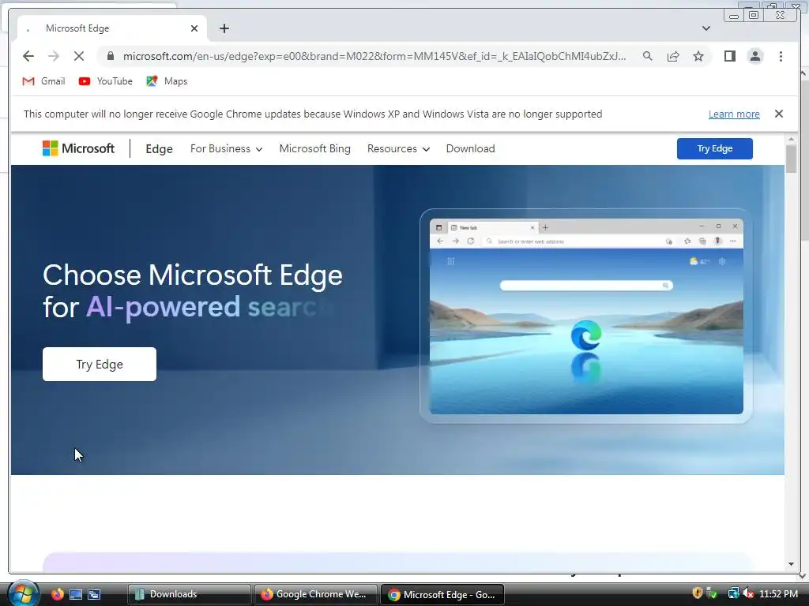
Task: Click the Learn more link in the infobar
Action: coord(734,114)
